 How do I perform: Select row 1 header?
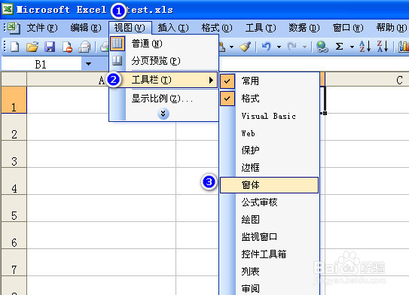pos(14,100)
